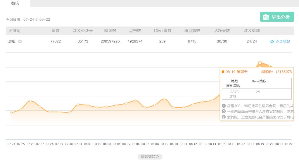
Task: Click the 07.31 data point on chart
Action: [x=78, y=105]
